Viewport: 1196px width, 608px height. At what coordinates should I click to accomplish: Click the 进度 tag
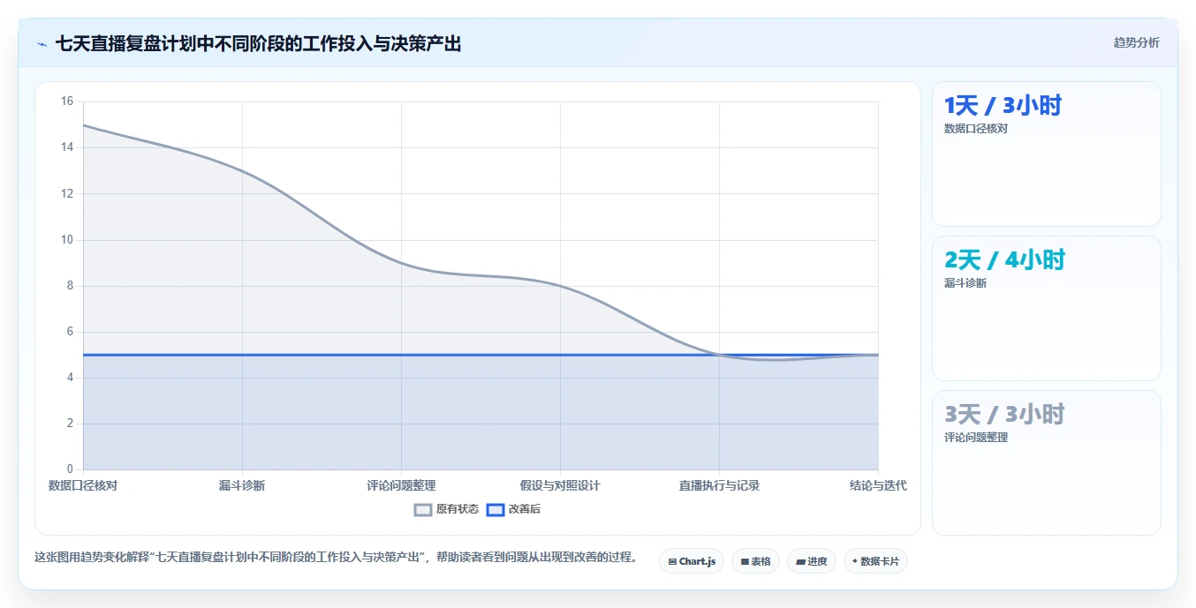click(812, 561)
